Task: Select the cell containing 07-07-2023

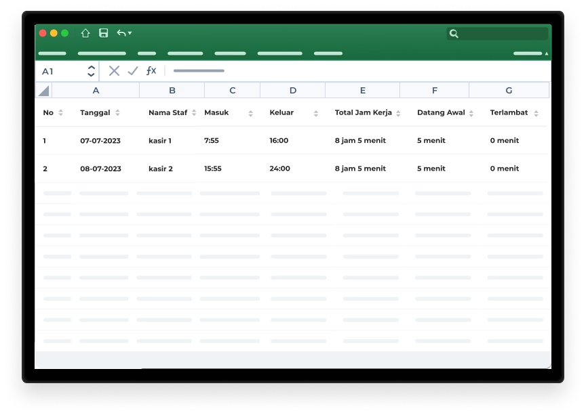Action: (x=100, y=141)
